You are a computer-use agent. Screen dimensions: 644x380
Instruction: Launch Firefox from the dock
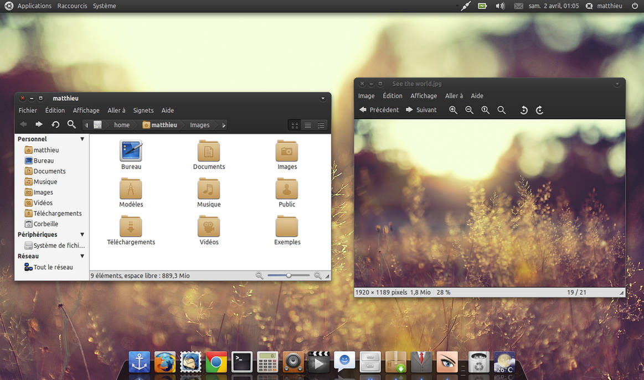pos(164,362)
